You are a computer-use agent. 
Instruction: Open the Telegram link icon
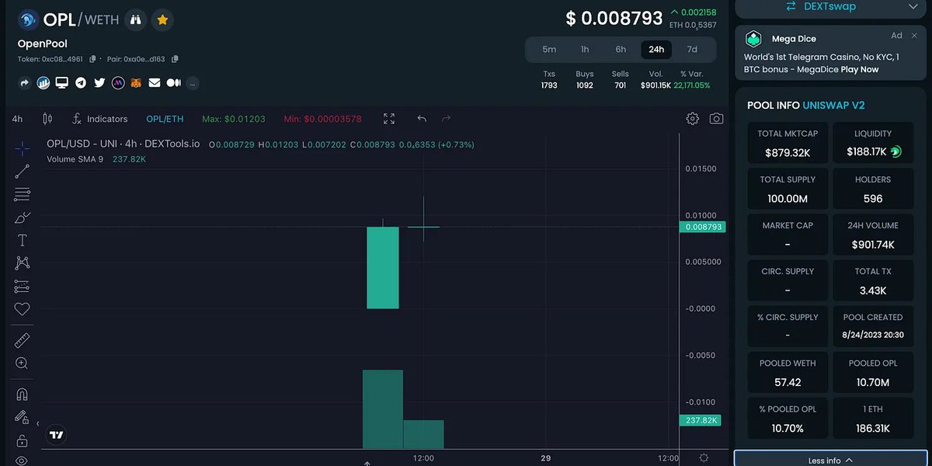pos(81,82)
